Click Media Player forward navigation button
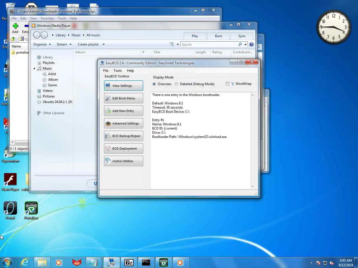This screenshot has width=358, height=268. click(x=44, y=35)
